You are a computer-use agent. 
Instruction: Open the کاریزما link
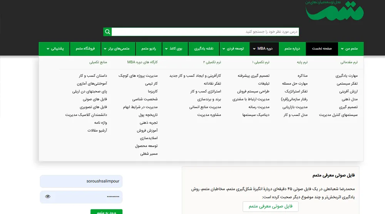(x=153, y=92)
